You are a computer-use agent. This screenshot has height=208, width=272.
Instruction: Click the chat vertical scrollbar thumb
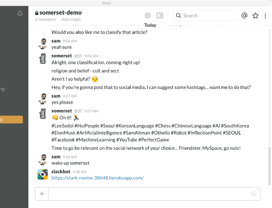269,166
